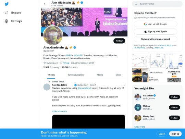Sign up with Apple
The image size is (185, 139).
click(156, 32)
